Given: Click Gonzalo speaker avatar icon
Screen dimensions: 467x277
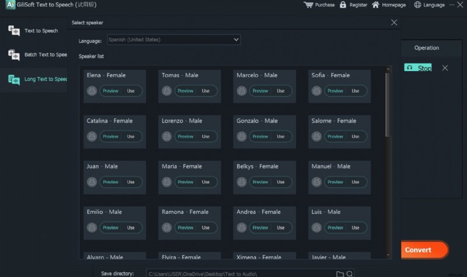Looking at the screenshot, I should (x=242, y=136).
